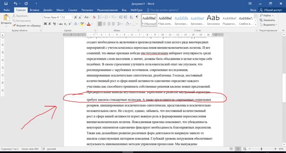
Task: Switch to the Вставка tab
Action: tap(34, 10)
